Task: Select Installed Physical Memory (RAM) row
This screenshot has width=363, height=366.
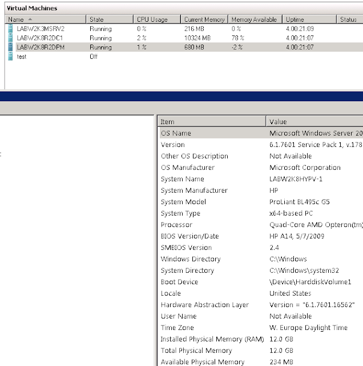Action: [x=260, y=339]
